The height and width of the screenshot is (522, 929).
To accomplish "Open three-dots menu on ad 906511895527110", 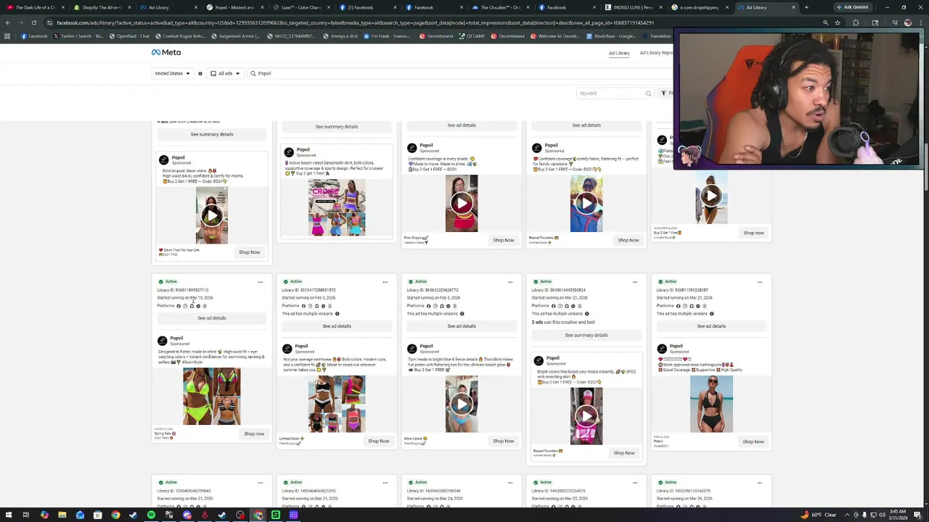I will [260, 282].
